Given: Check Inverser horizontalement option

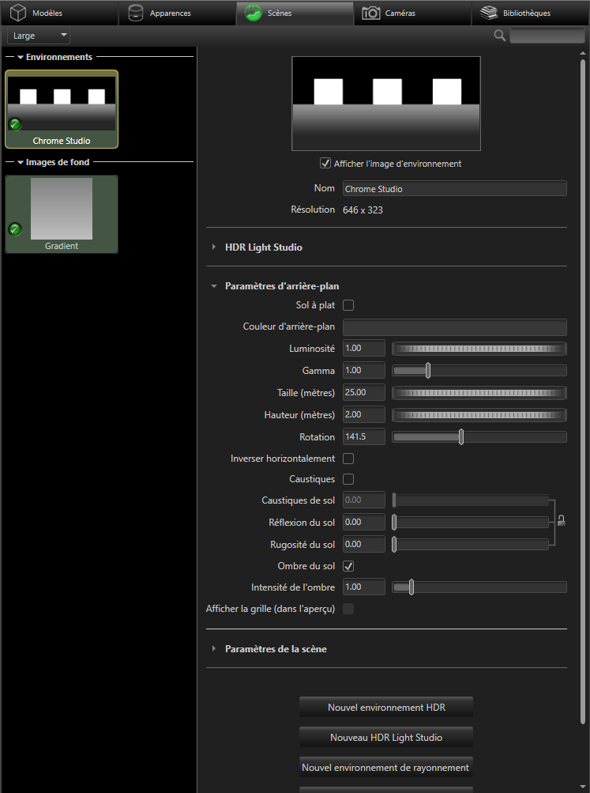Looking at the screenshot, I should point(348,459).
